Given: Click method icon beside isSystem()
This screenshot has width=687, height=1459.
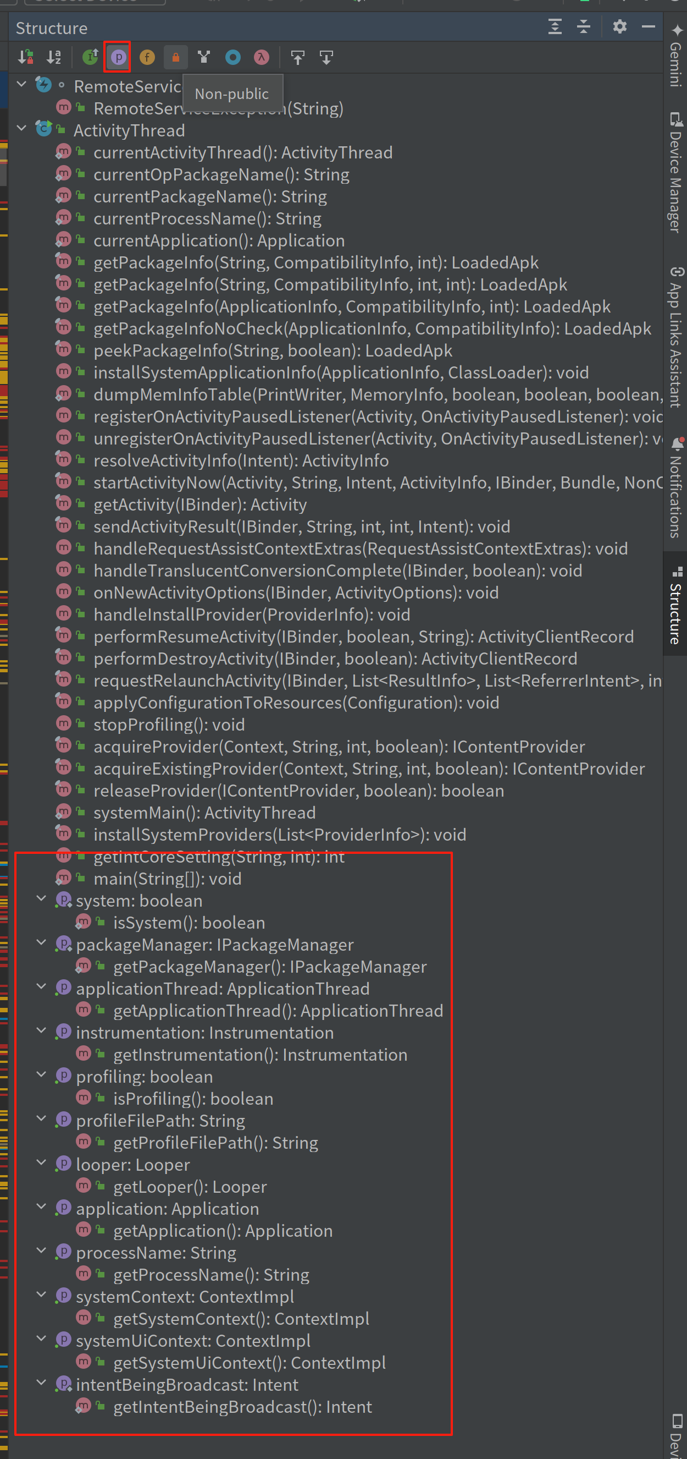Looking at the screenshot, I should pos(83,922).
